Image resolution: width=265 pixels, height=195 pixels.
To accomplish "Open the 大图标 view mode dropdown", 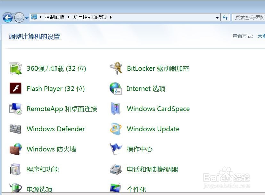I will 261,36.
